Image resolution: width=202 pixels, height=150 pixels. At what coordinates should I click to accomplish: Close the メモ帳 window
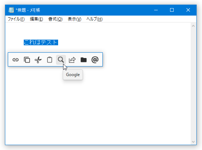[188, 10]
